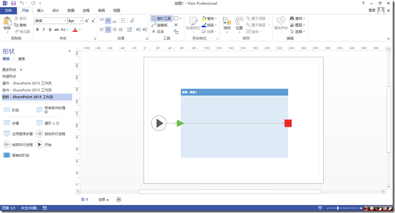Collapse the 形状 Shapes panel arrow
395x213 pixels.
pyautogui.click(x=70, y=51)
